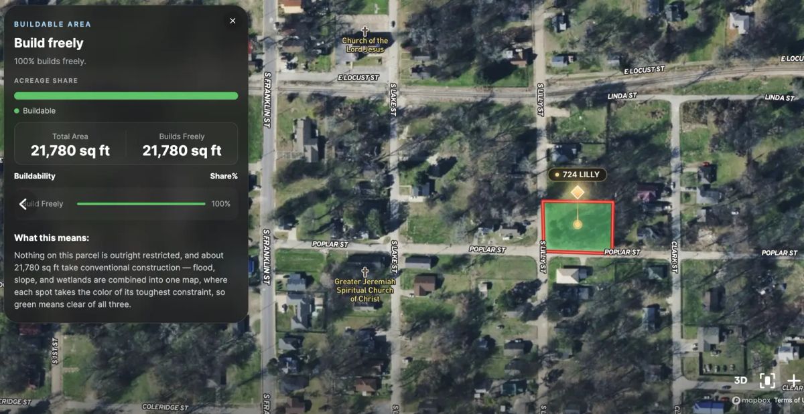This screenshot has height=414, width=804.
Task: Open the Terms of Use link
Action: [x=789, y=400]
